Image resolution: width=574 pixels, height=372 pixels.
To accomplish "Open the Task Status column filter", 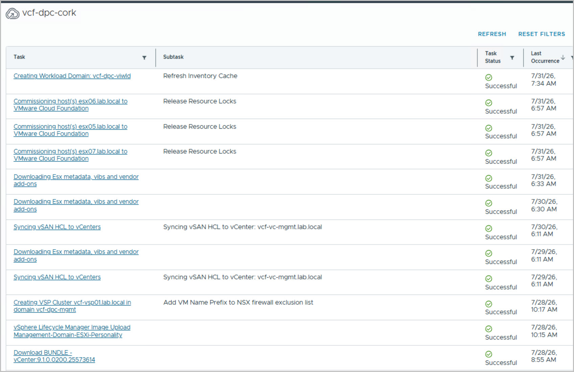I will point(512,58).
